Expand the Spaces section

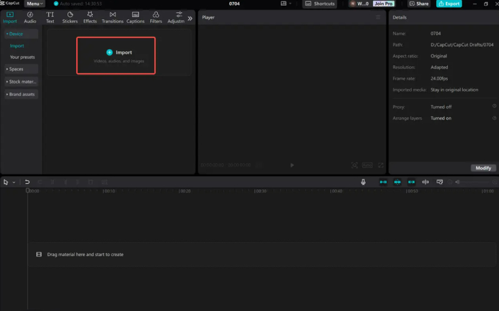point(21,69)
